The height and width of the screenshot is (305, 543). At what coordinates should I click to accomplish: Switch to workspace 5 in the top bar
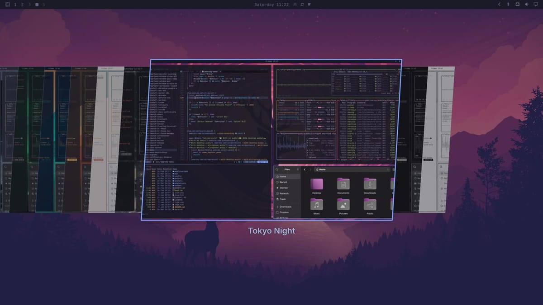43,5
